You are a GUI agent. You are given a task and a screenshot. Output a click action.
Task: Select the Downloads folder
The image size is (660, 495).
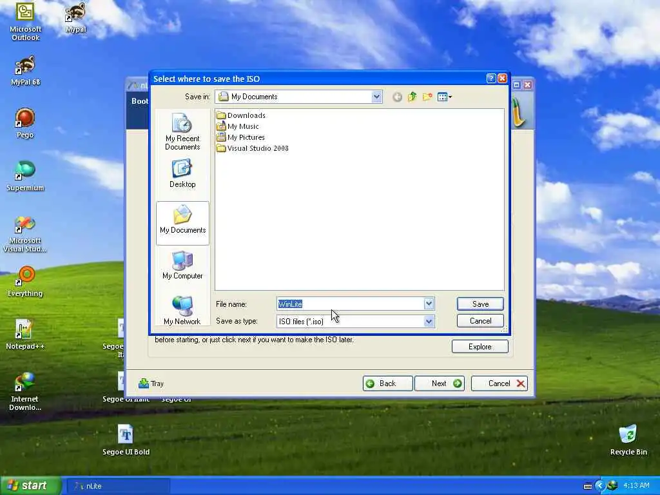click(241, 115)
